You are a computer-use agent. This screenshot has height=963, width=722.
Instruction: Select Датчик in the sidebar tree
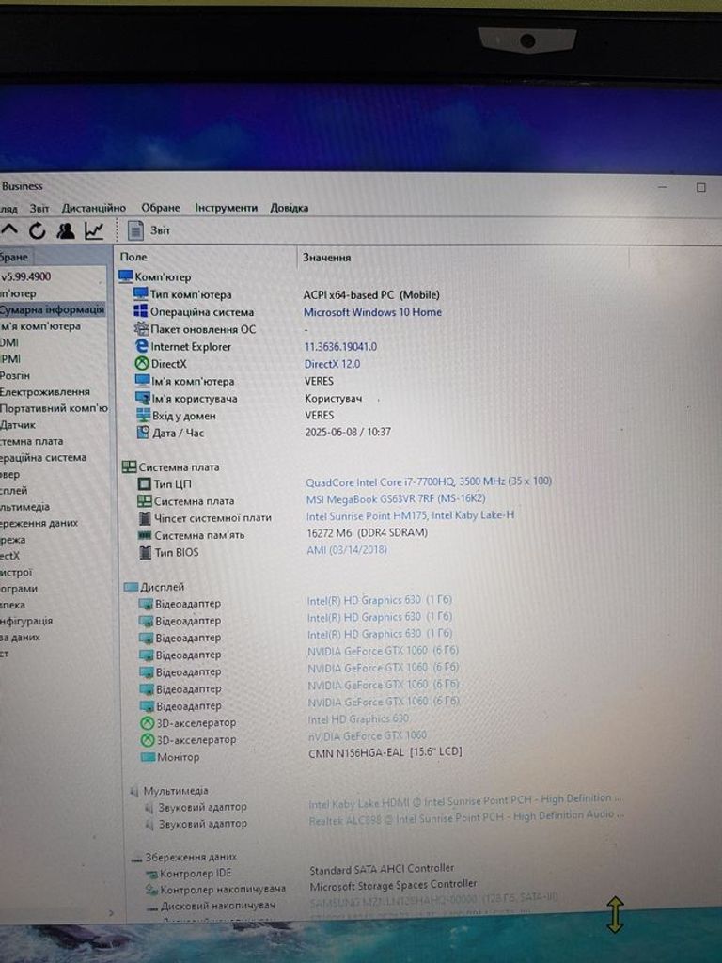click(18, 424)
